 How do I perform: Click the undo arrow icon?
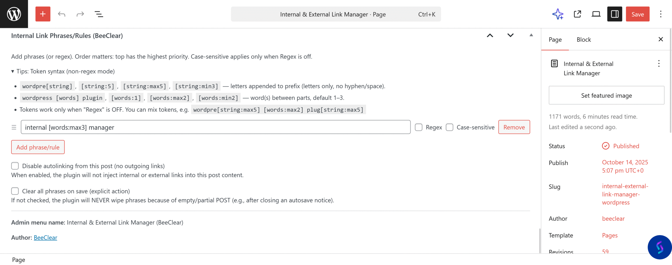pos(62,14)
